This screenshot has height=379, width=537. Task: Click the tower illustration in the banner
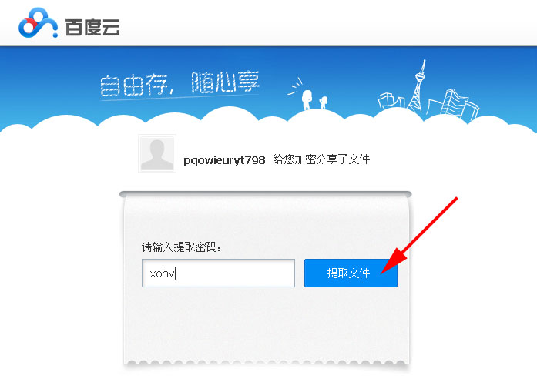[x=417, y=86]
